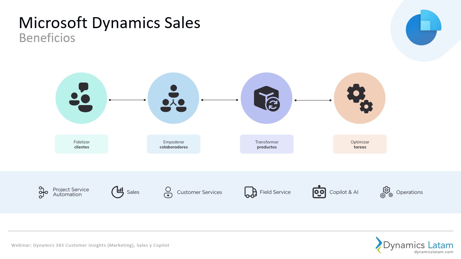Click the Empoderar colaboradores team hierarchy icon
Image resolution: width=461 pixels, height=259 pixels.
tap(173, 98)
